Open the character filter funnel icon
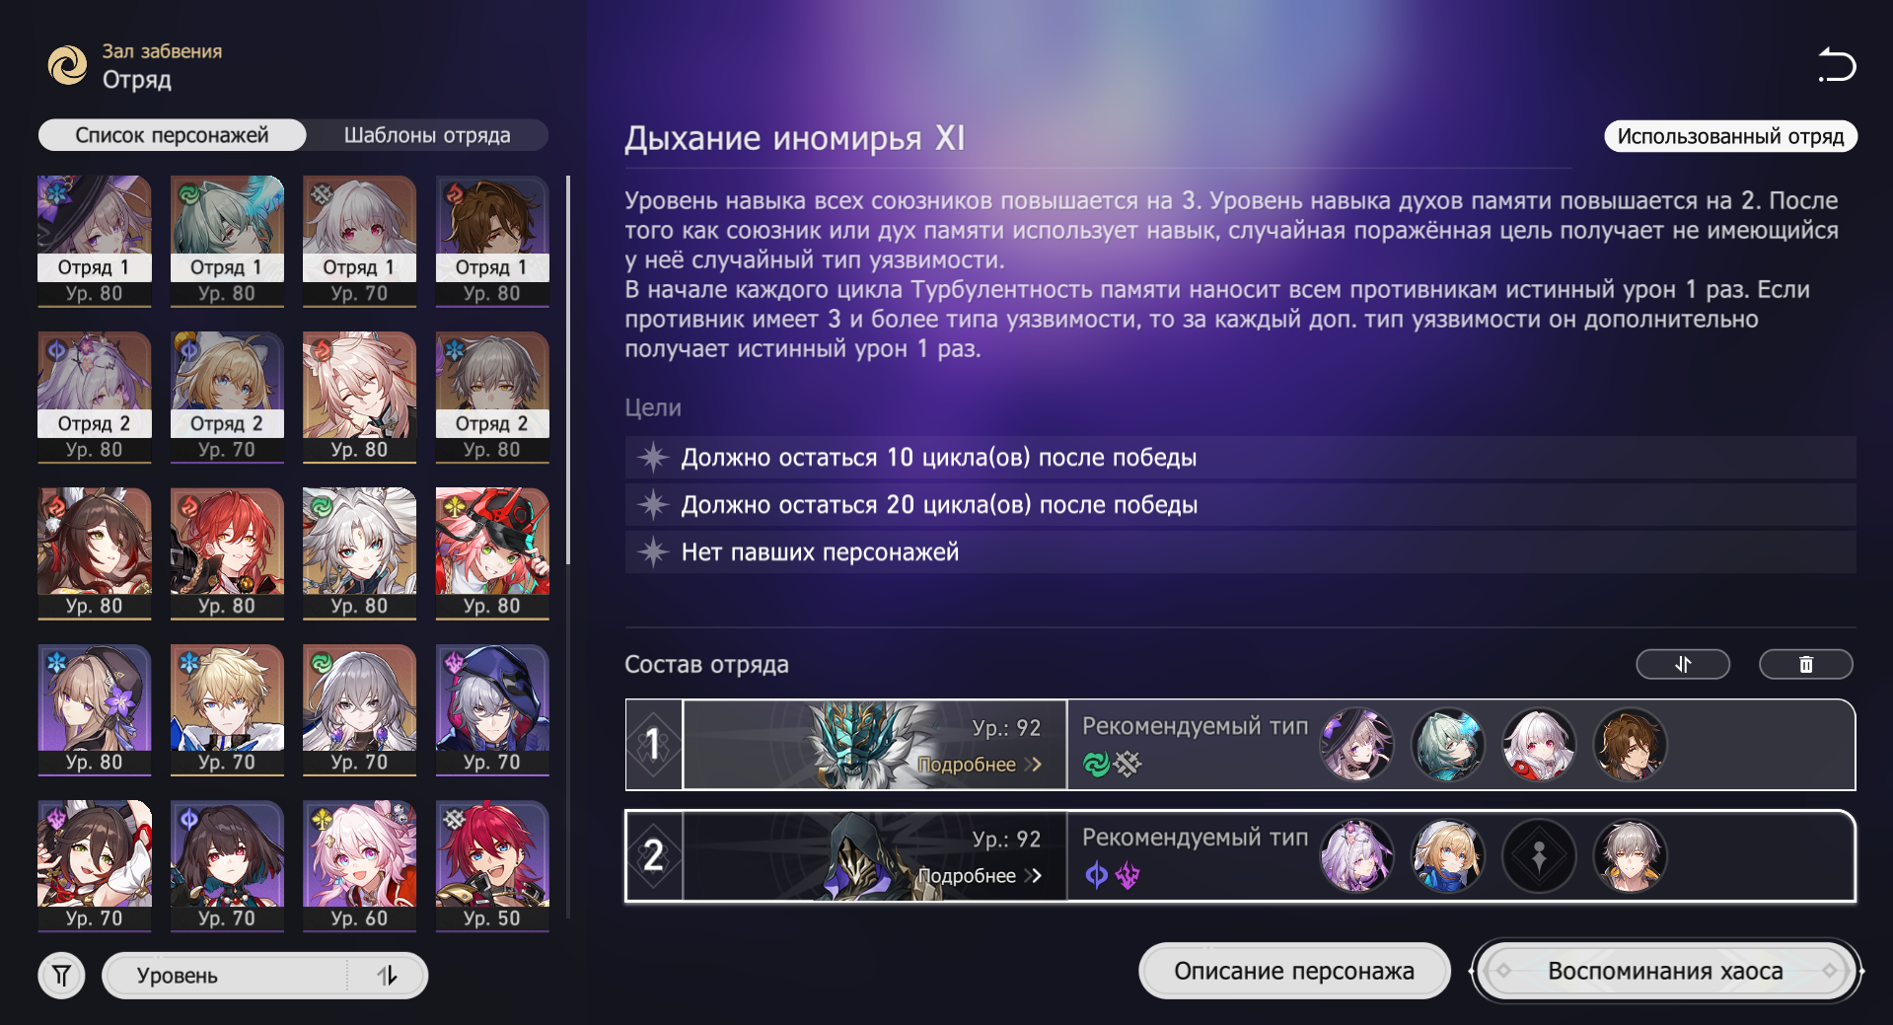Screen dimensions: 1893x1025 pos(61,976)
